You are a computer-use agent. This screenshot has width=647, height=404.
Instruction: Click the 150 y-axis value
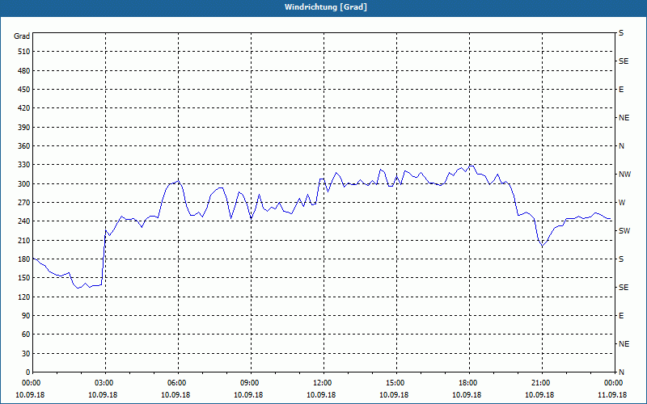pyautogui.click(x=24, y=278)
